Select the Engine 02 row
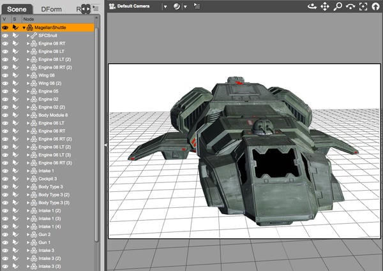The image size is (383, 271). point(47,99)
